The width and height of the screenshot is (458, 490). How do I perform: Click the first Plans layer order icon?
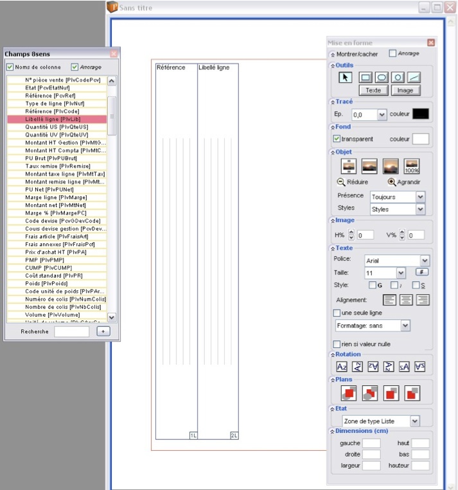349,393
